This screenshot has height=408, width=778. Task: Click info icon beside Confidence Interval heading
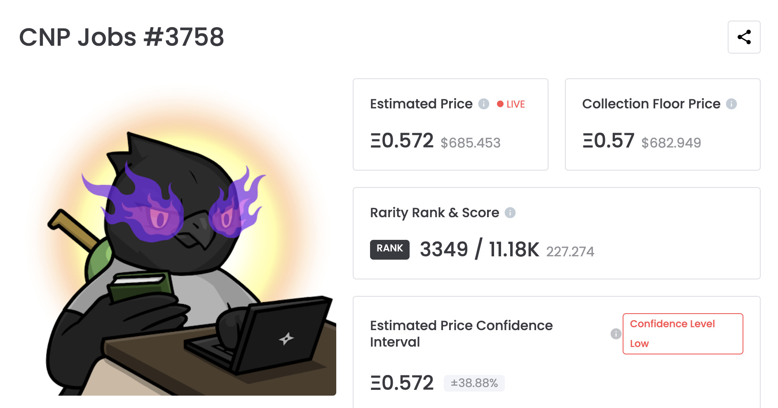(x=616, y=334)
